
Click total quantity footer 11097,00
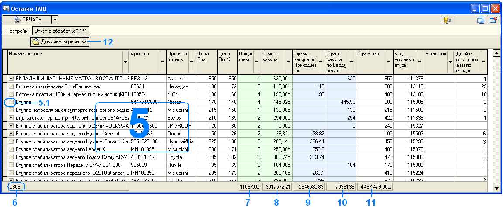(x=249, y=187)
